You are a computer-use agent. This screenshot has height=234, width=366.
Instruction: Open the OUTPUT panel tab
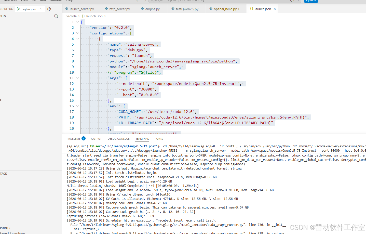[x=96, y=139]
